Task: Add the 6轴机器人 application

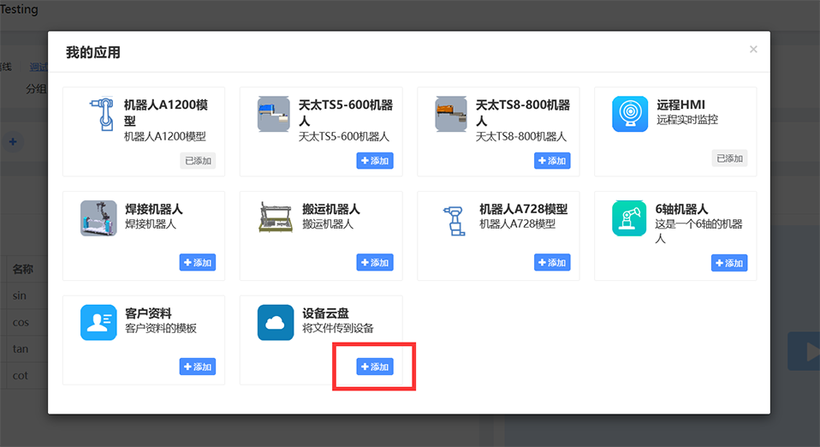Action: (729, 263)
